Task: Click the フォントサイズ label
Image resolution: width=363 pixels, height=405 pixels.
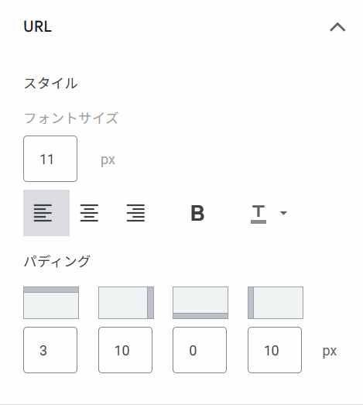Action: pos(71,118)
